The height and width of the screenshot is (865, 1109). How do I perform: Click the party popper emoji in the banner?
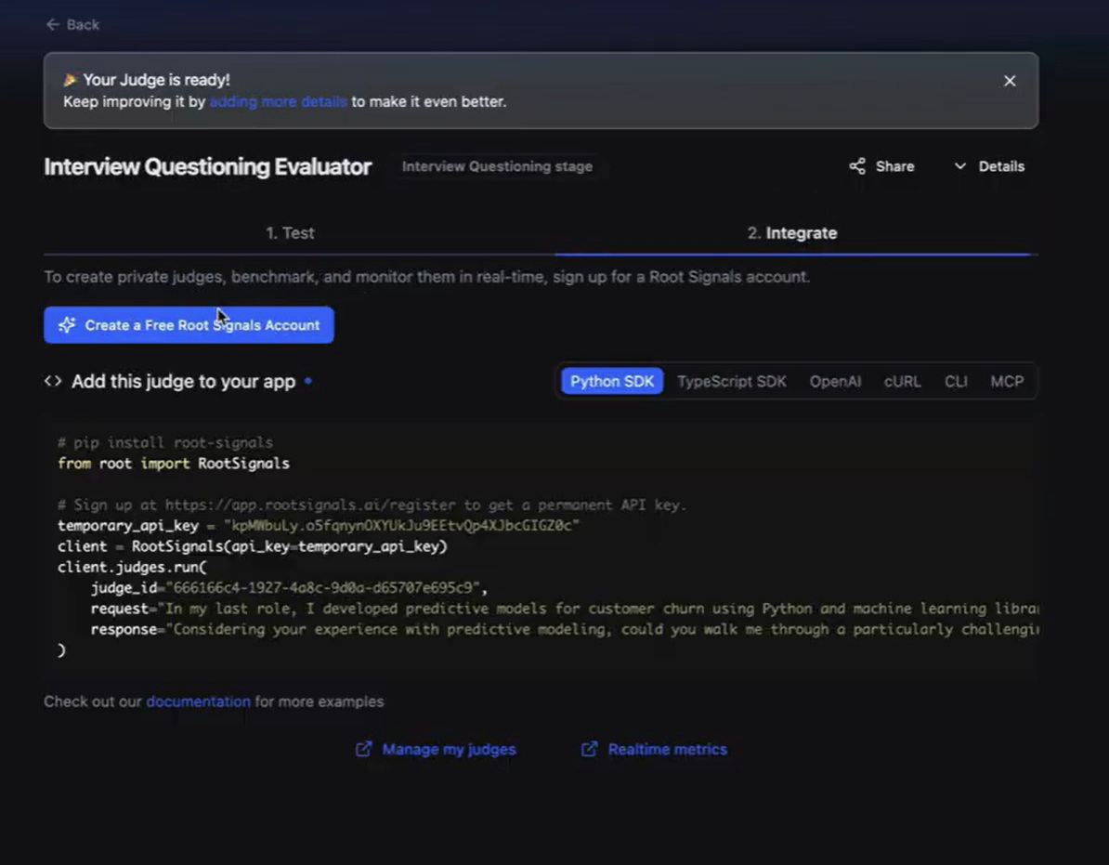(71, 79)
